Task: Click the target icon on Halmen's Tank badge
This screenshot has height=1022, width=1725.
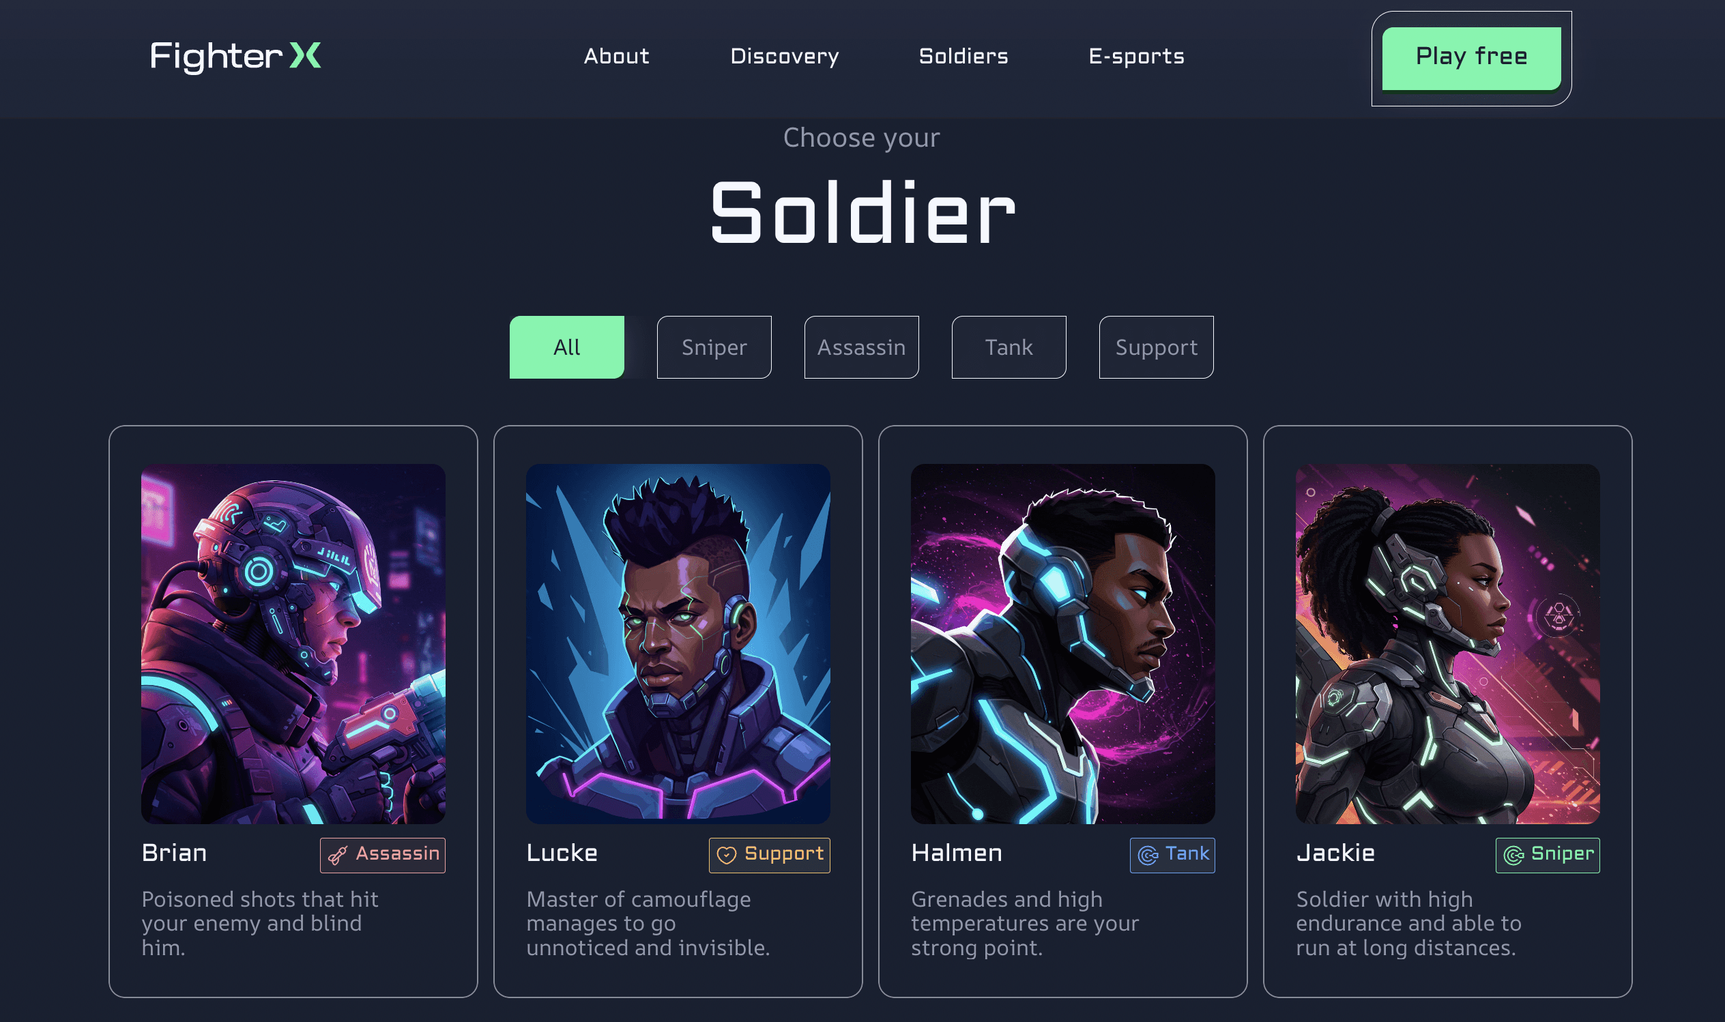Action: pyautogui.click(x=1148, y=856)
